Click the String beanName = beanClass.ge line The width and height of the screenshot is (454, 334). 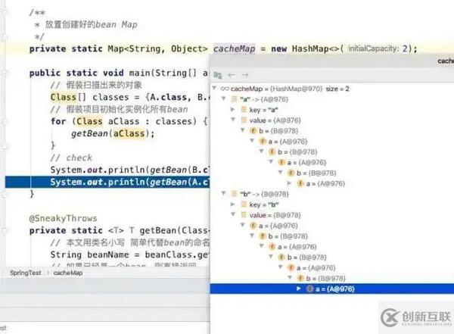pos(129,254)
